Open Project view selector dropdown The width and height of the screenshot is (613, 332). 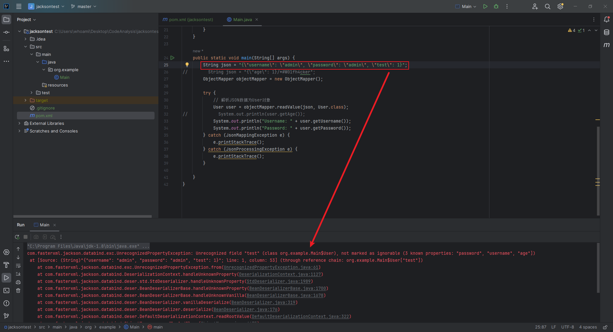pos(26,19)
